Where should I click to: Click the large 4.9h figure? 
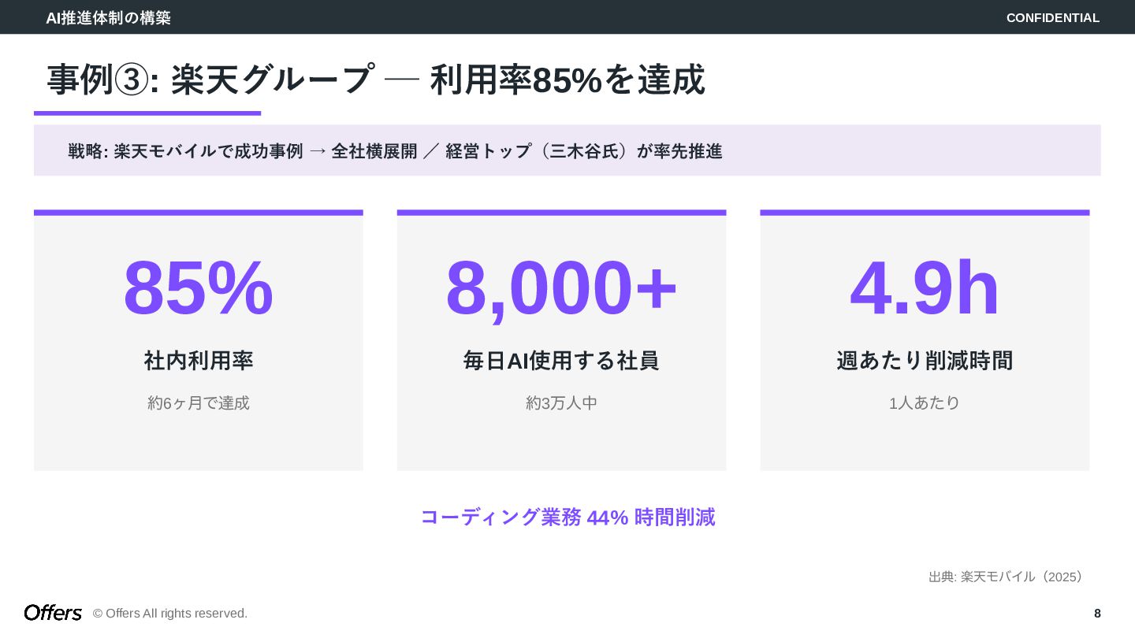pyautogui.click(x=925, y=288)
